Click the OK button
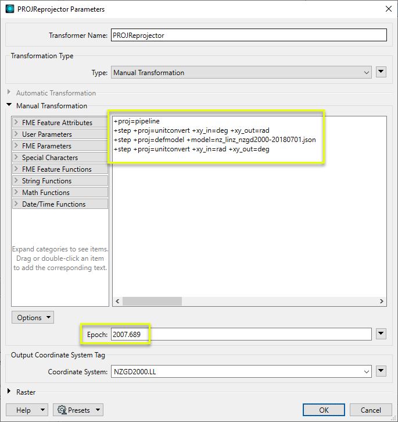The height and width of the screenshot is (422, 398). click(324, 410)
